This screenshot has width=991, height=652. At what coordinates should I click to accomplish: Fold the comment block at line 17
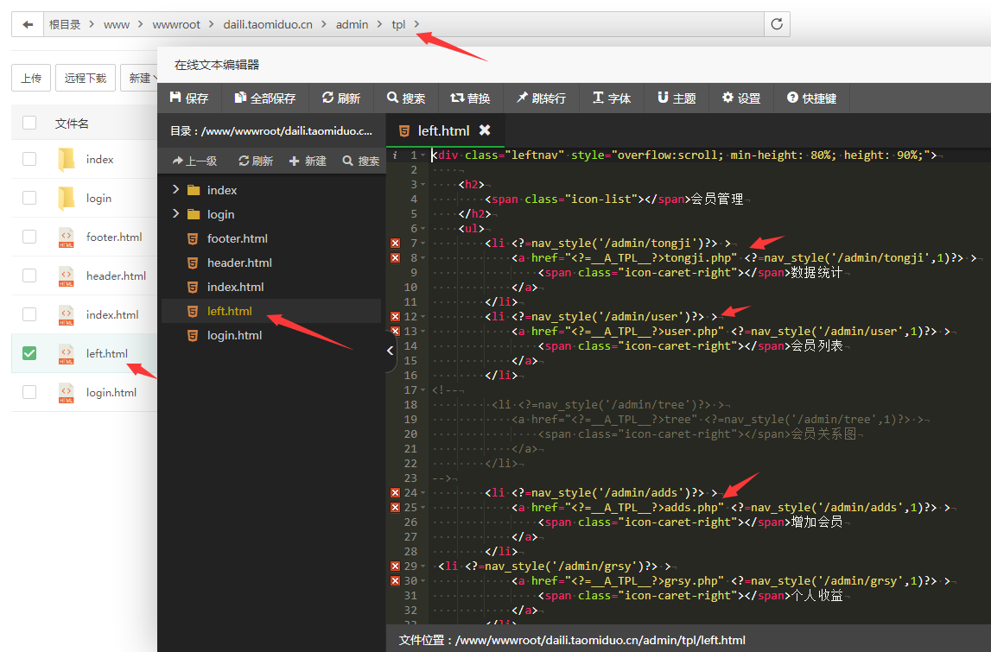point(422,389)
